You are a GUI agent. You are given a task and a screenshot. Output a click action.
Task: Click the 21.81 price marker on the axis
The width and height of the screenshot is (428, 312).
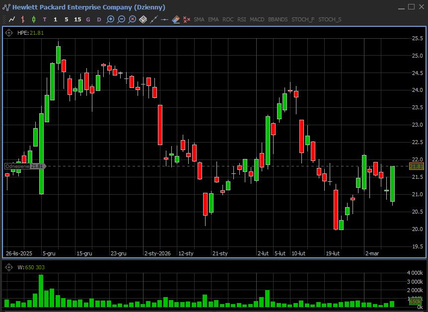point(416,166)
